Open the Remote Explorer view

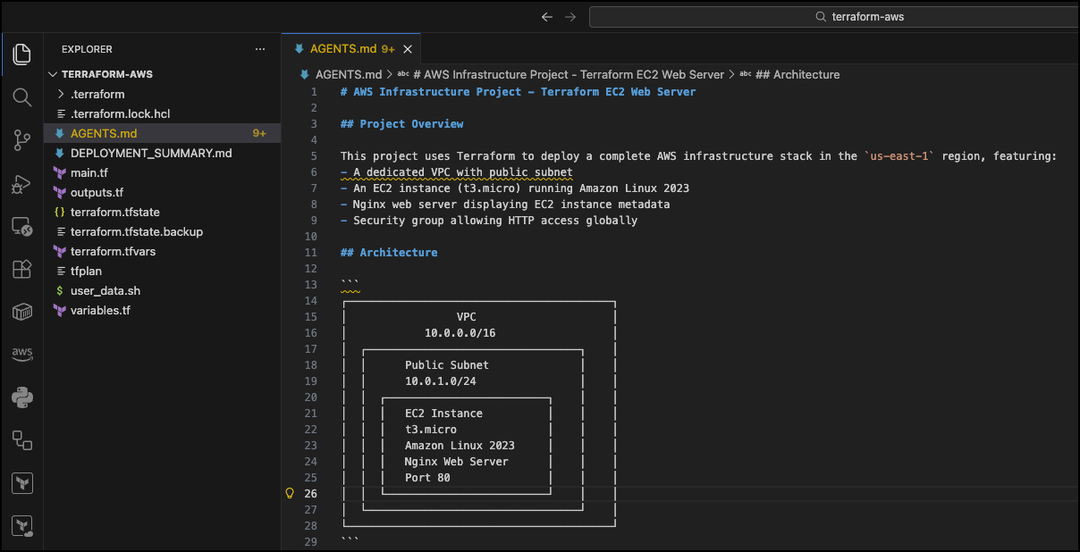pos(22,227)
